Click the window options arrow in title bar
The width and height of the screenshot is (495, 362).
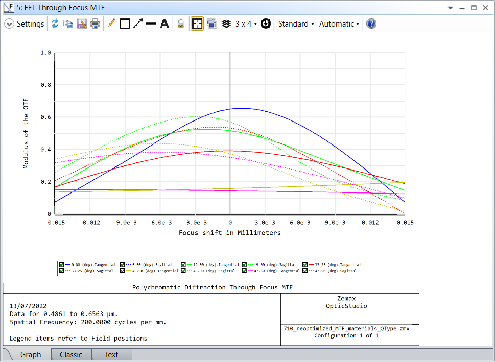click(450, 8)
